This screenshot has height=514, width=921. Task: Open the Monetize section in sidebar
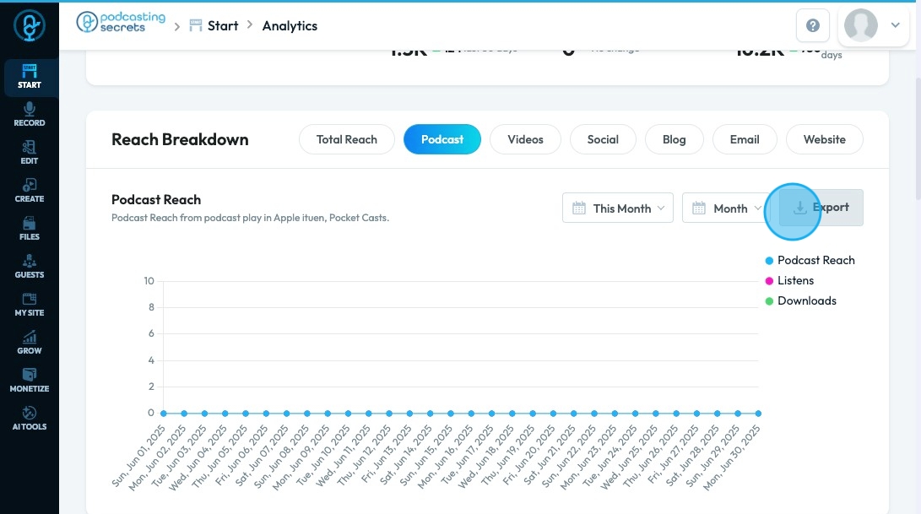pos(30,381)
